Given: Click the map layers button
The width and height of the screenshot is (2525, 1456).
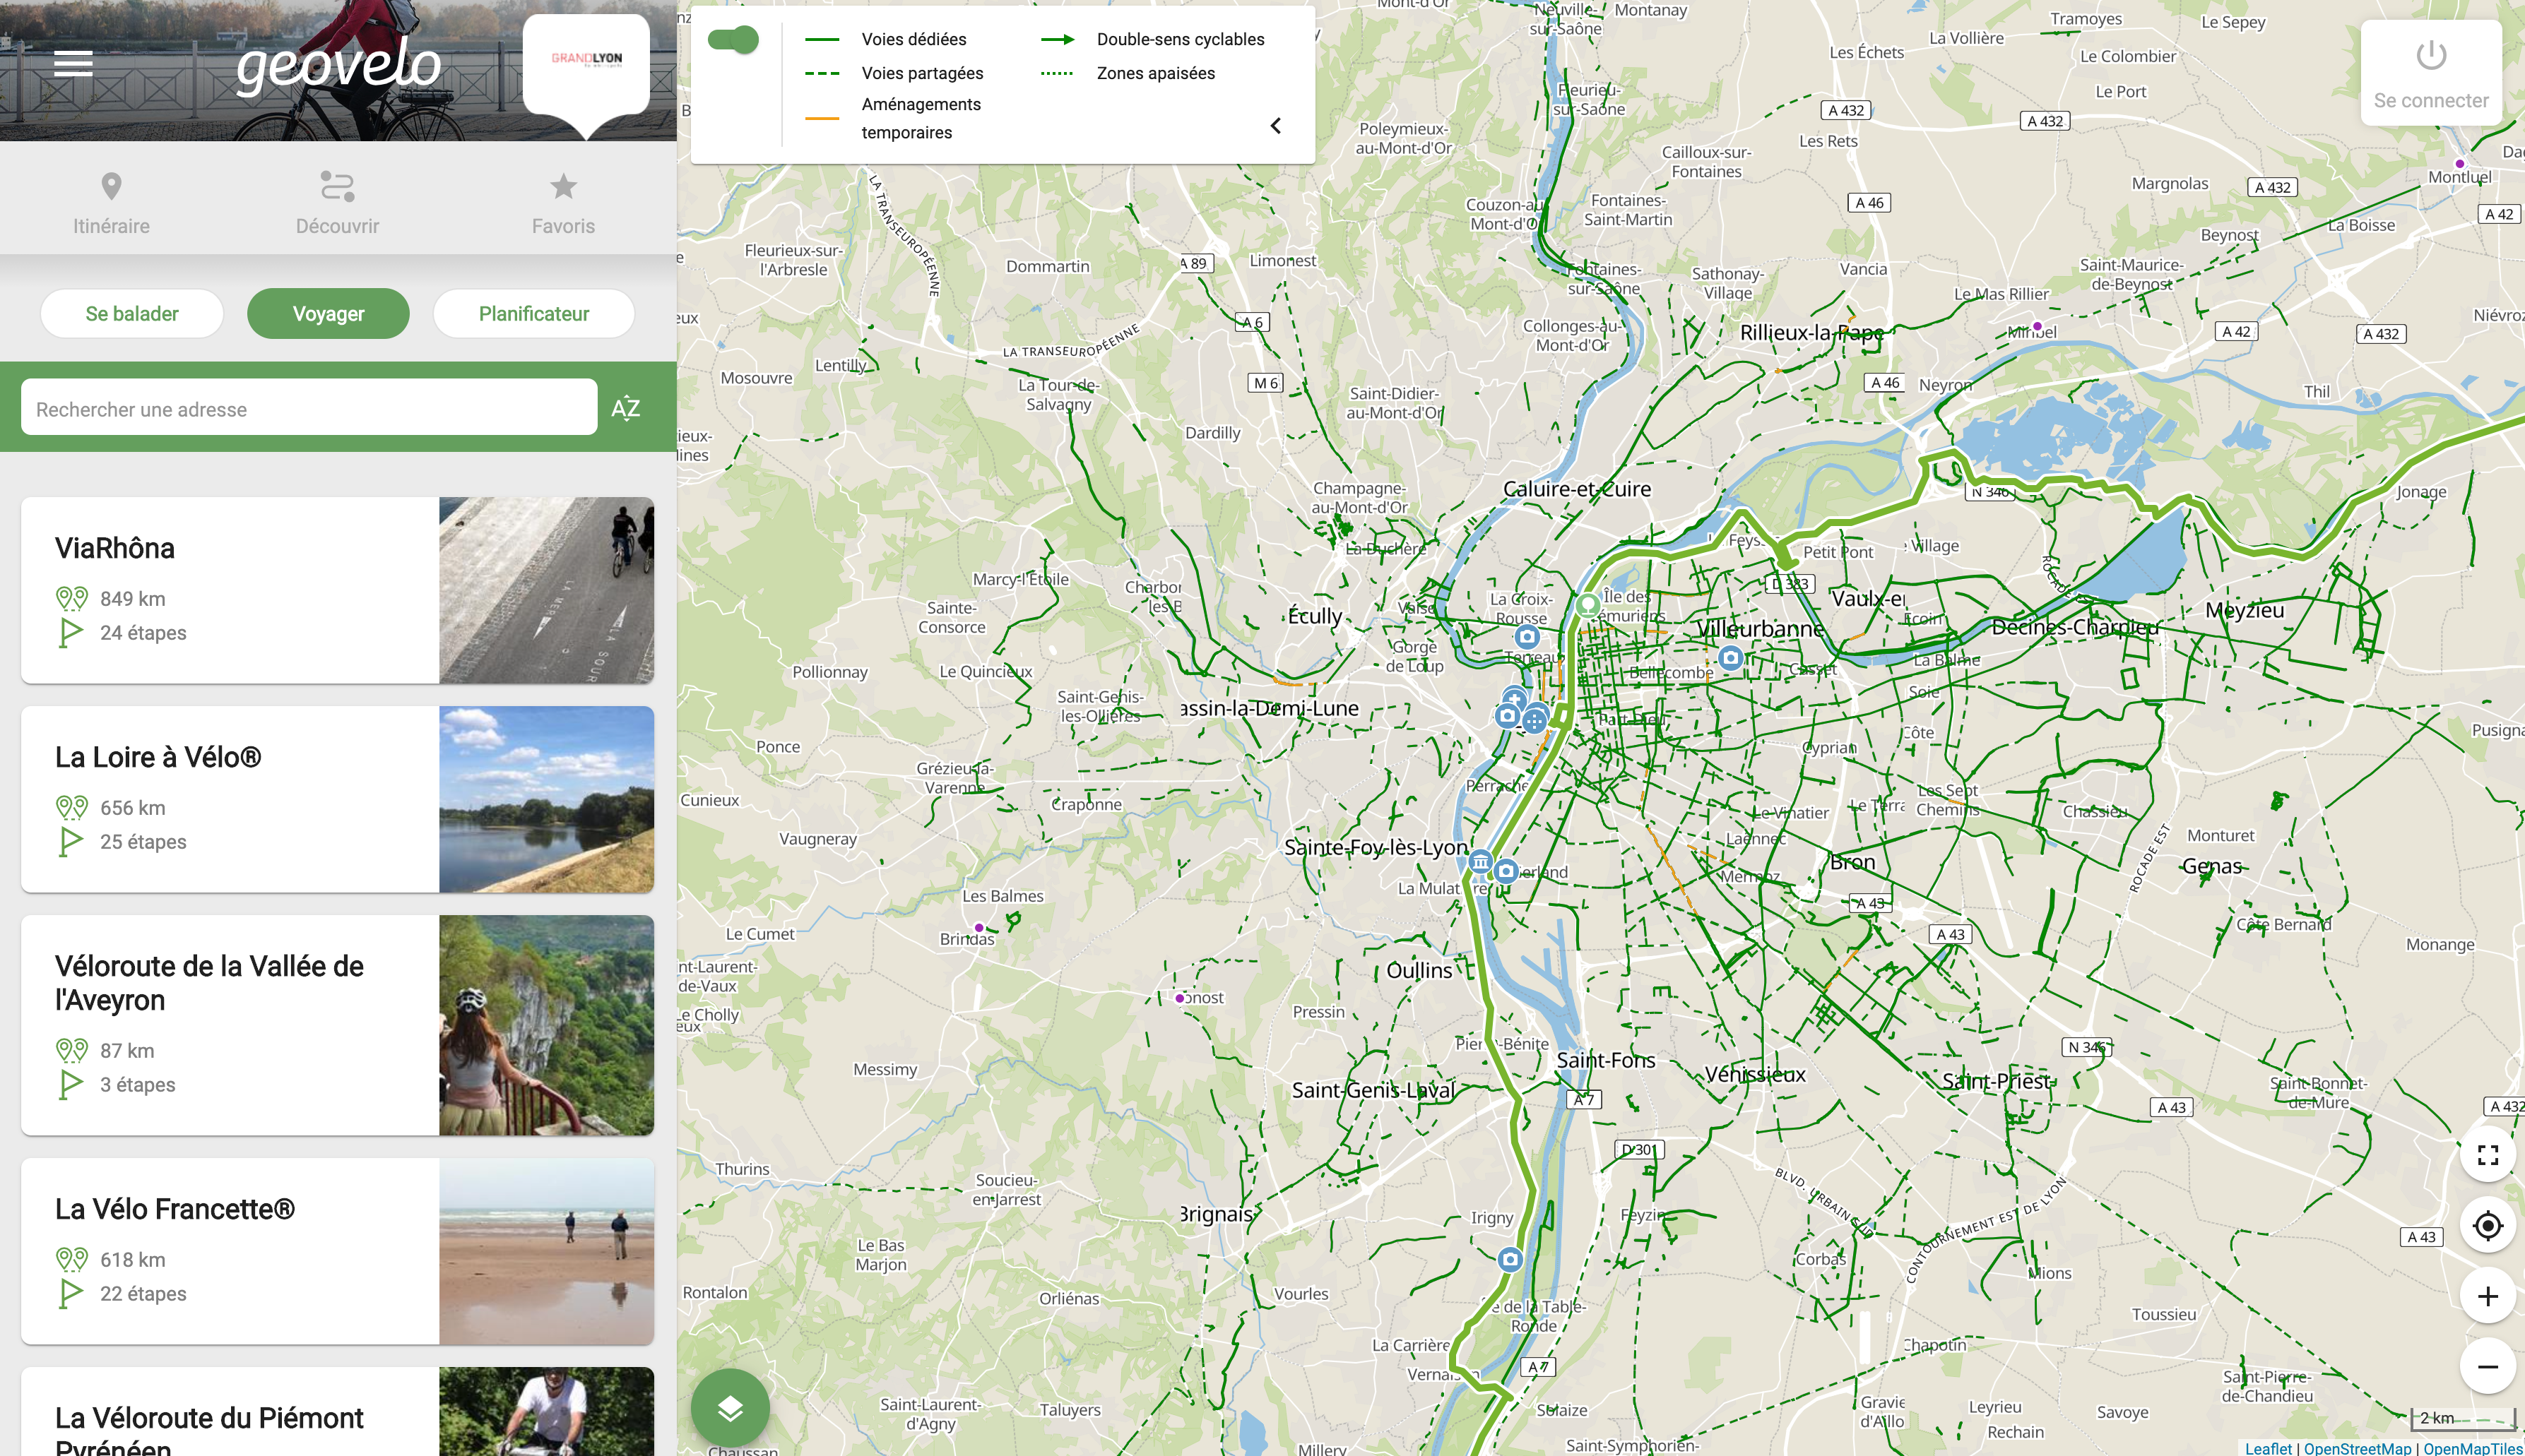Looking at the screenshot, I should pos(731,1408).
